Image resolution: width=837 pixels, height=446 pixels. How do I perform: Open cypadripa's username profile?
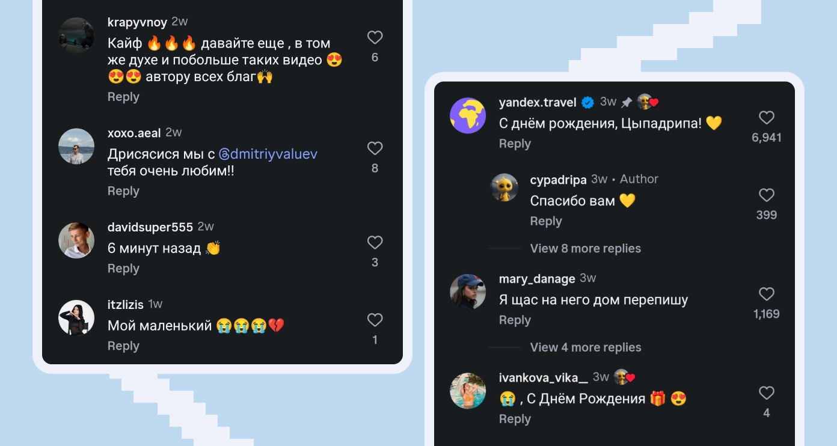(x=558, y=180)
